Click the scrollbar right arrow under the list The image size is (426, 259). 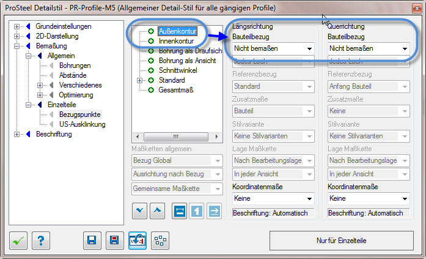click(216, 137)
